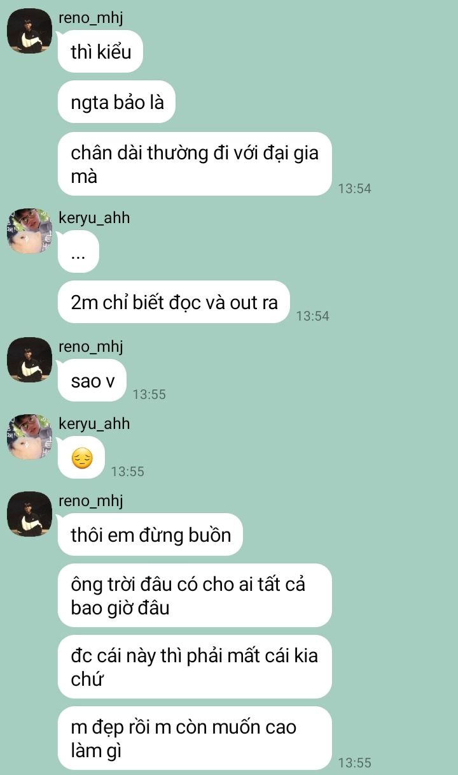Open the keryu_ahh username above "..." bubble
The image size is (458, 775).
click(x=94, y=218)
